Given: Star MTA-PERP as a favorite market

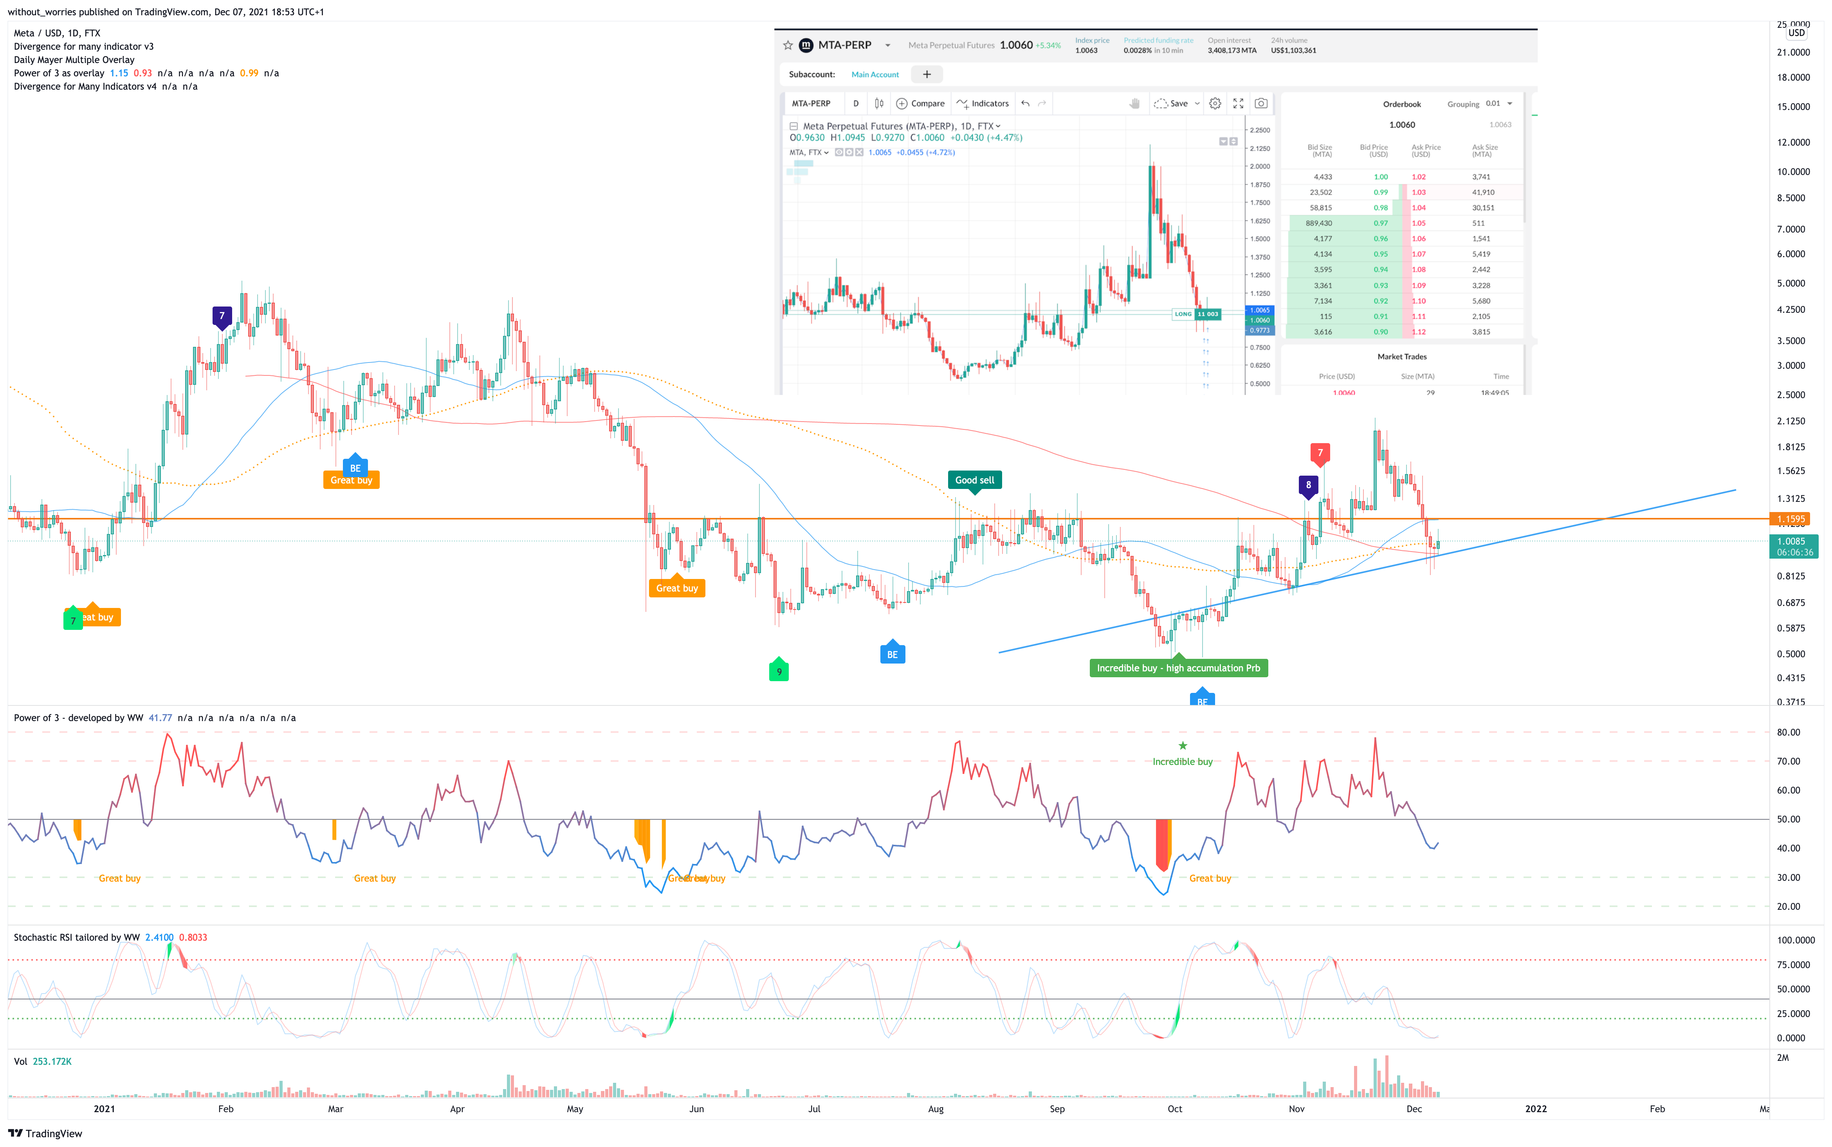Looking at the screenshot, I should (788, 45).
